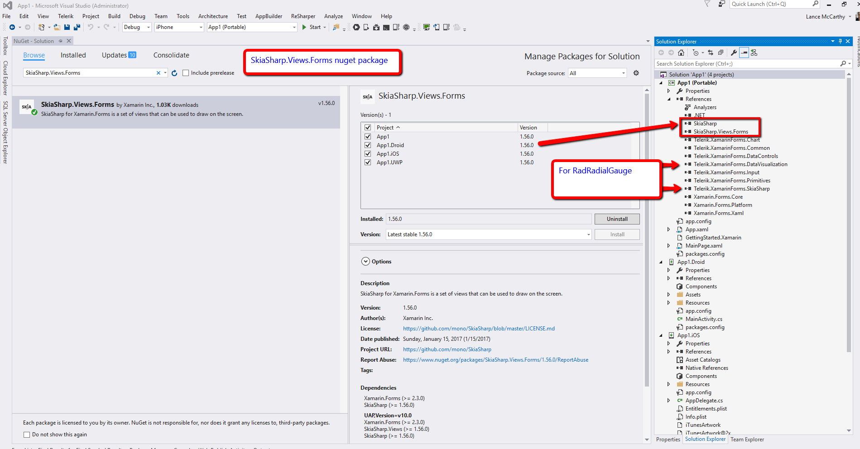The height and width of the screenshot is (449, 860).
Task: Click Pending Changes Filter clock icon
Action: click(x=696, y=53)
